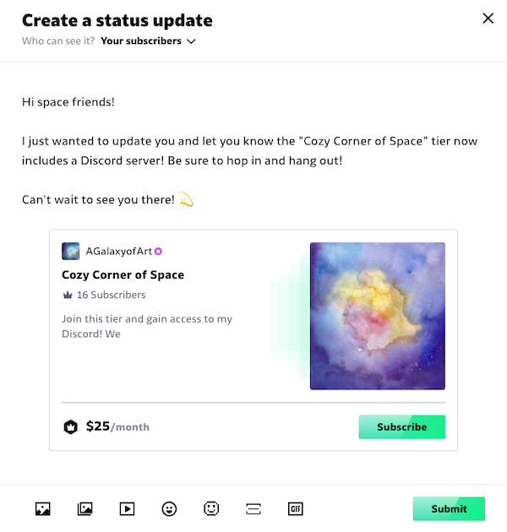
Task: Add a video with the play icon
Action: [x=127, y=508]
